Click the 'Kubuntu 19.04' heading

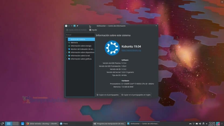[131, 46]
